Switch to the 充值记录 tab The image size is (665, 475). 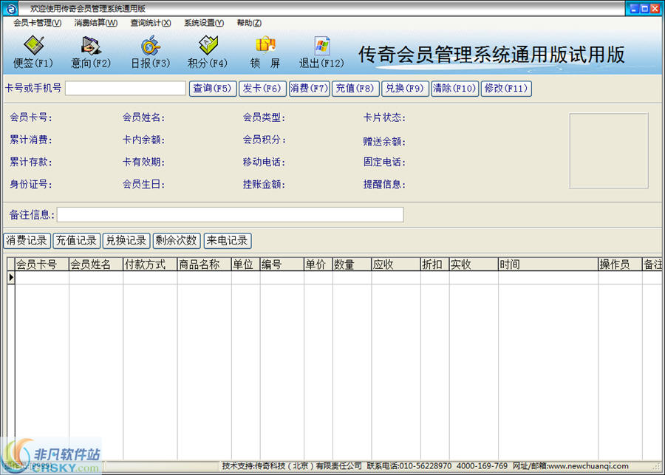pyautogui.click(x=77, y=241)
